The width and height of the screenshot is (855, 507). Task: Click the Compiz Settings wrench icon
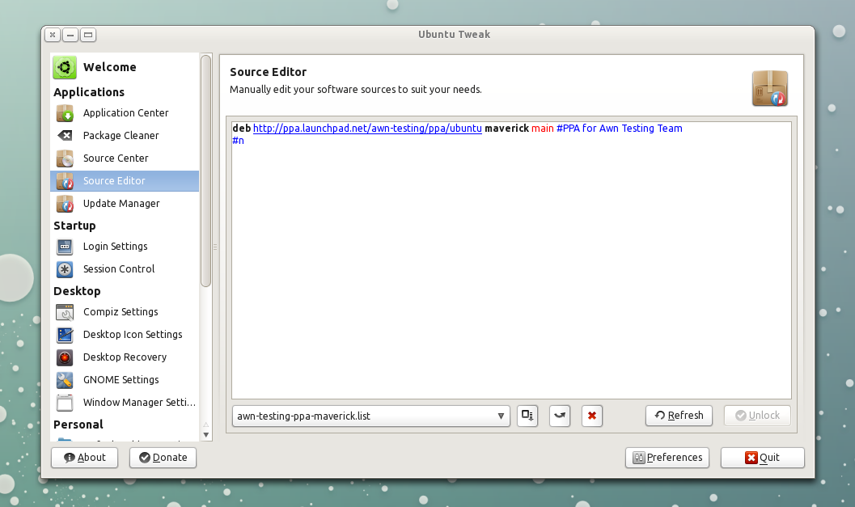(x=65, y=312)
